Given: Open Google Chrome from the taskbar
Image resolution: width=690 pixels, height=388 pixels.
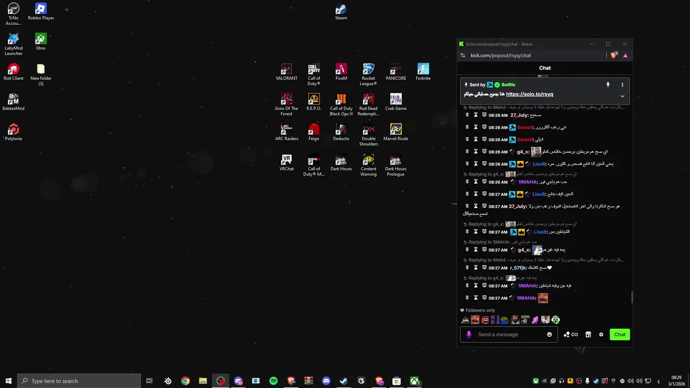Looking at the screenshot, I should tap(185, 381).
